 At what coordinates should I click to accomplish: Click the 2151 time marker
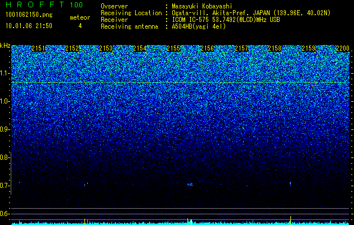(38, 48)
